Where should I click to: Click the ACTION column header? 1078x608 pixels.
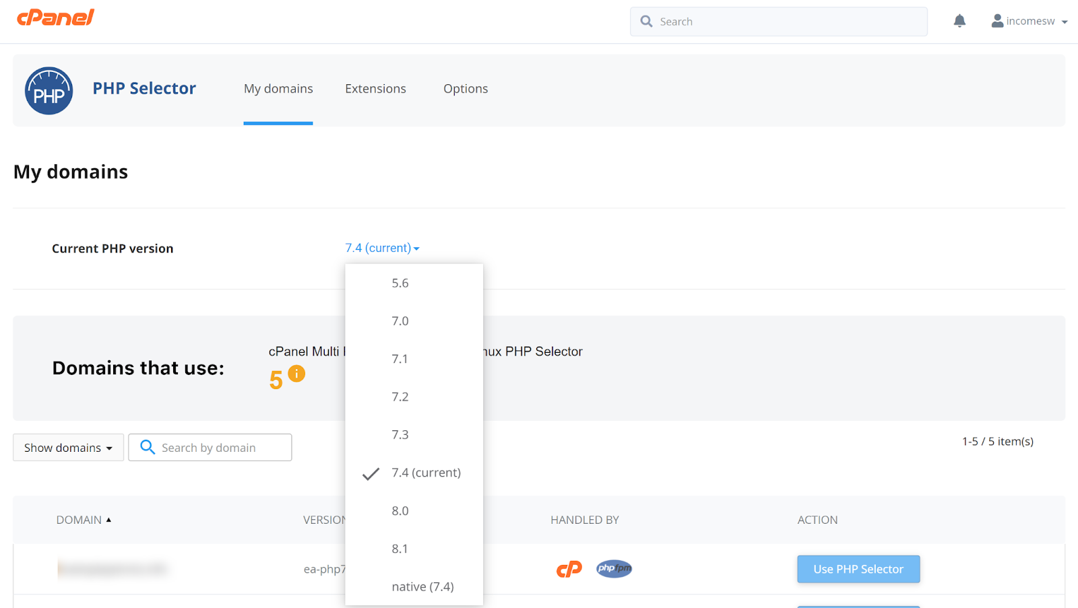(x=818, y=520)
